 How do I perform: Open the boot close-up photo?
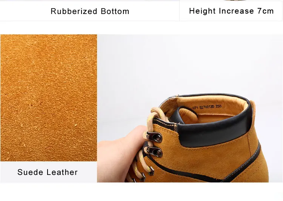tap(190, 108)
